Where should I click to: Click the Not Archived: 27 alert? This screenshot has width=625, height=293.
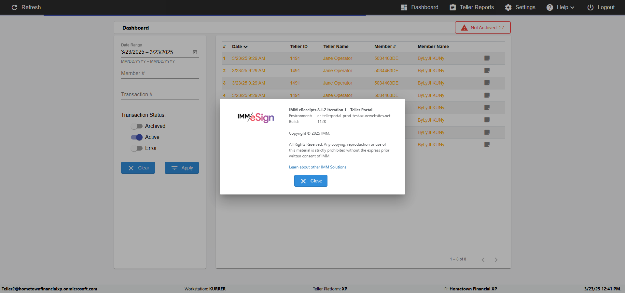483,28
